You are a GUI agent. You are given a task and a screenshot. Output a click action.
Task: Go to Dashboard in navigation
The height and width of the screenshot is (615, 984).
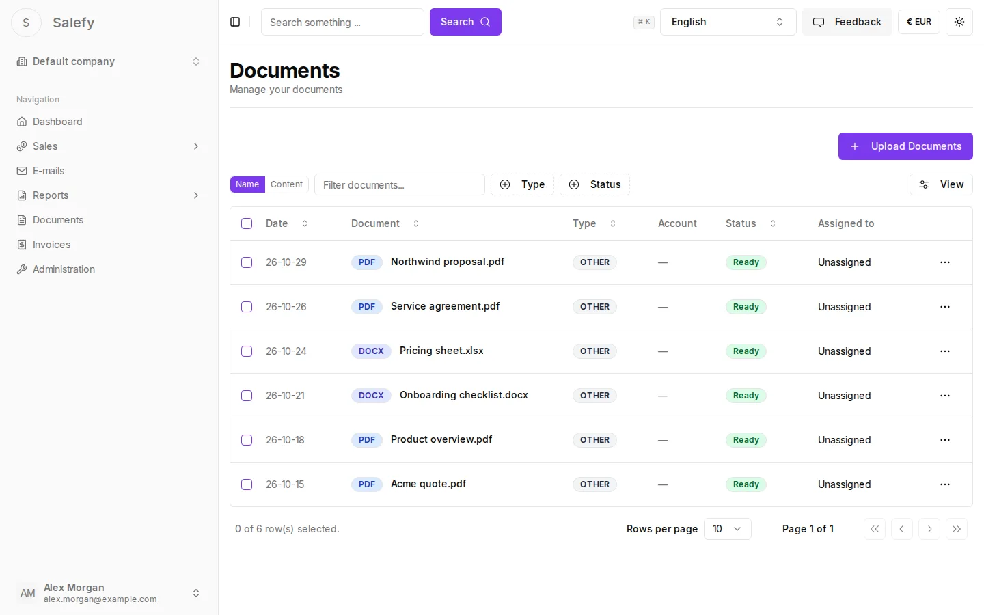[x=109, y=122]
